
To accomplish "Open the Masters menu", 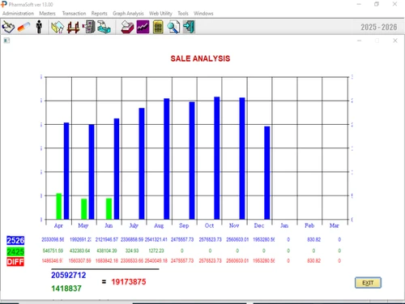I will (x=47, y=13).
